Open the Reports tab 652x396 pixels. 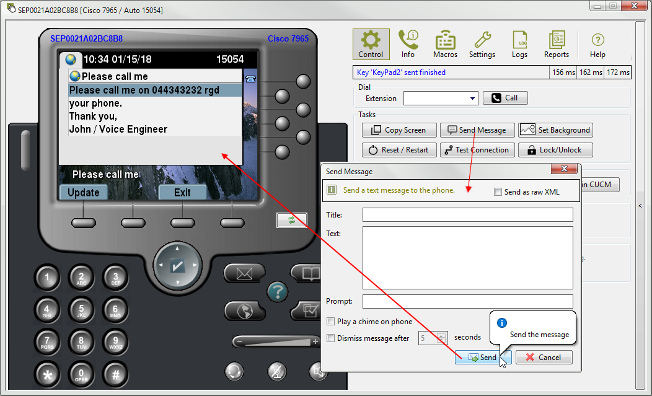[557, 44]
